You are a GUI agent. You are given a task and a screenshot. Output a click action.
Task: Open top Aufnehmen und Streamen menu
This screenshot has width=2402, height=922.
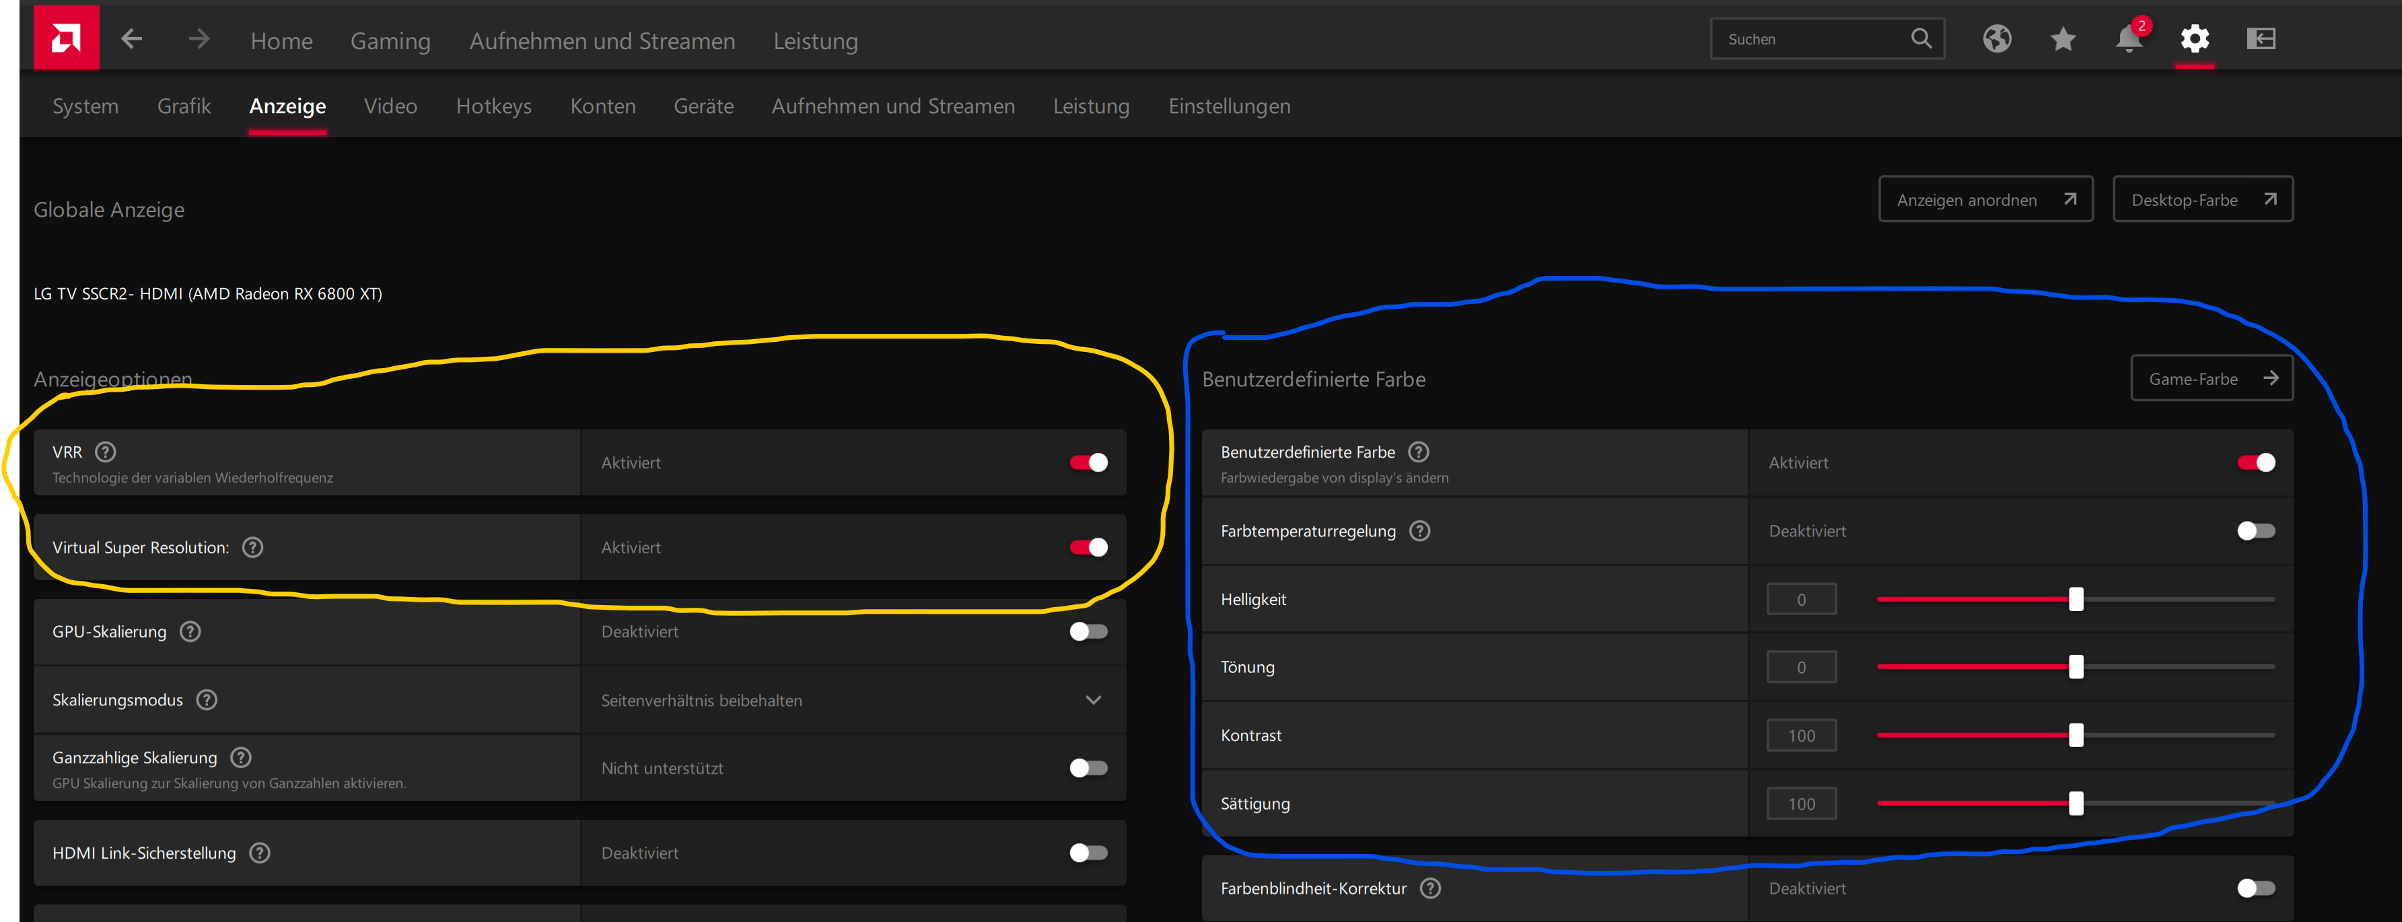(x=602, y=41)
